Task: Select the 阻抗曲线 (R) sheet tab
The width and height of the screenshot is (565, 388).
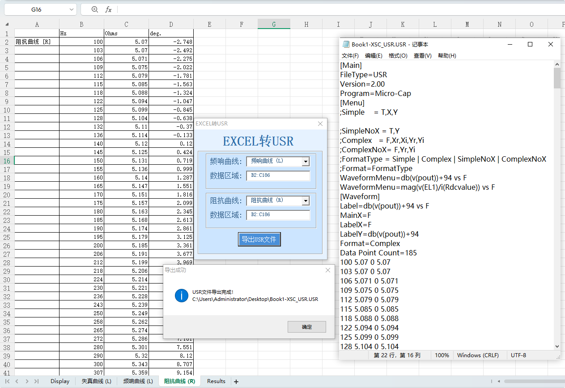Action: pos(179,381)
